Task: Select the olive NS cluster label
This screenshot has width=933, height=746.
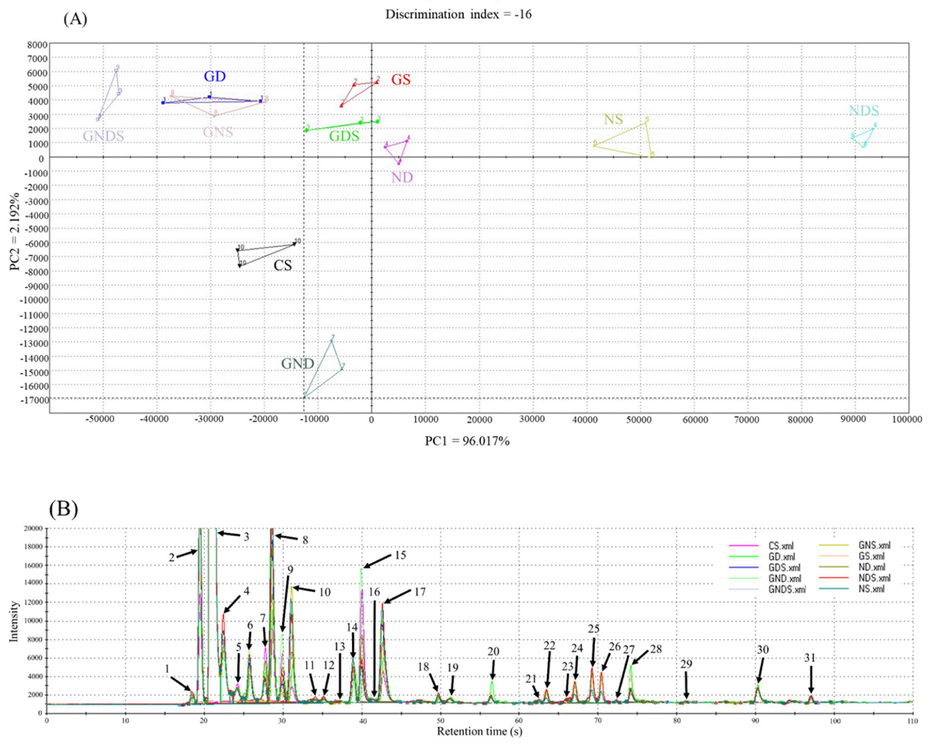Action: (613, 119)
